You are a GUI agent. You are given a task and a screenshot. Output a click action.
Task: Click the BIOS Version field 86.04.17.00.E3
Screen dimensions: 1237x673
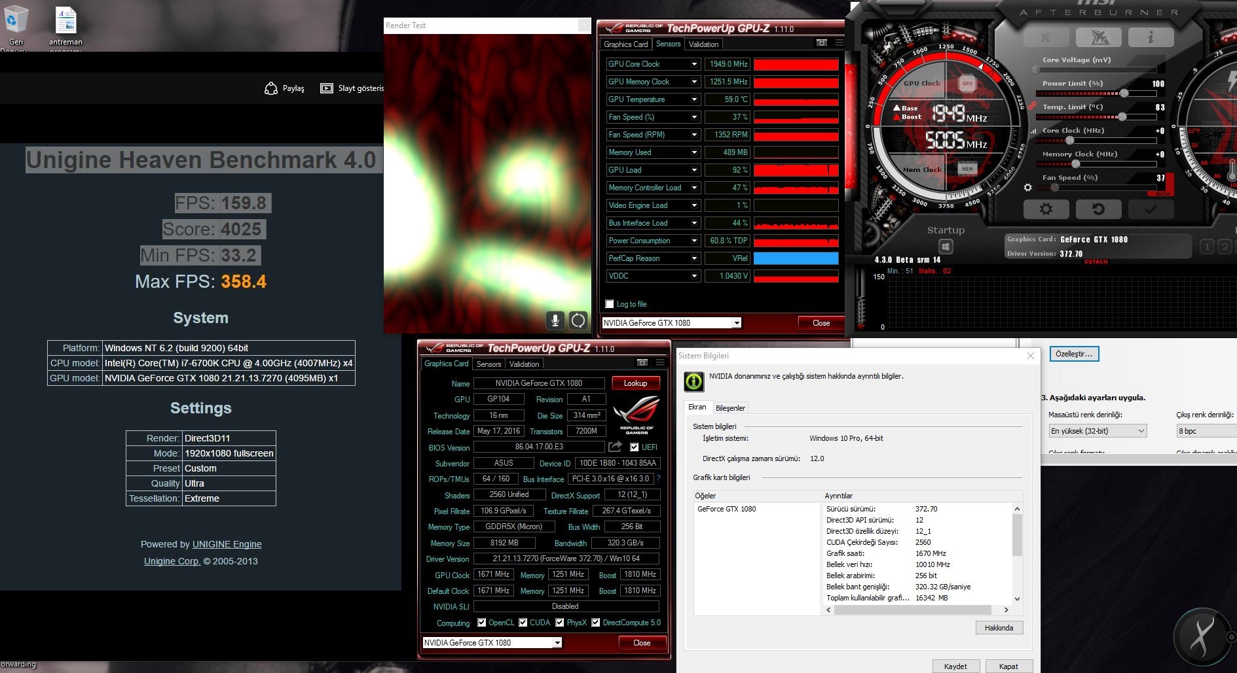coord(538,447)
